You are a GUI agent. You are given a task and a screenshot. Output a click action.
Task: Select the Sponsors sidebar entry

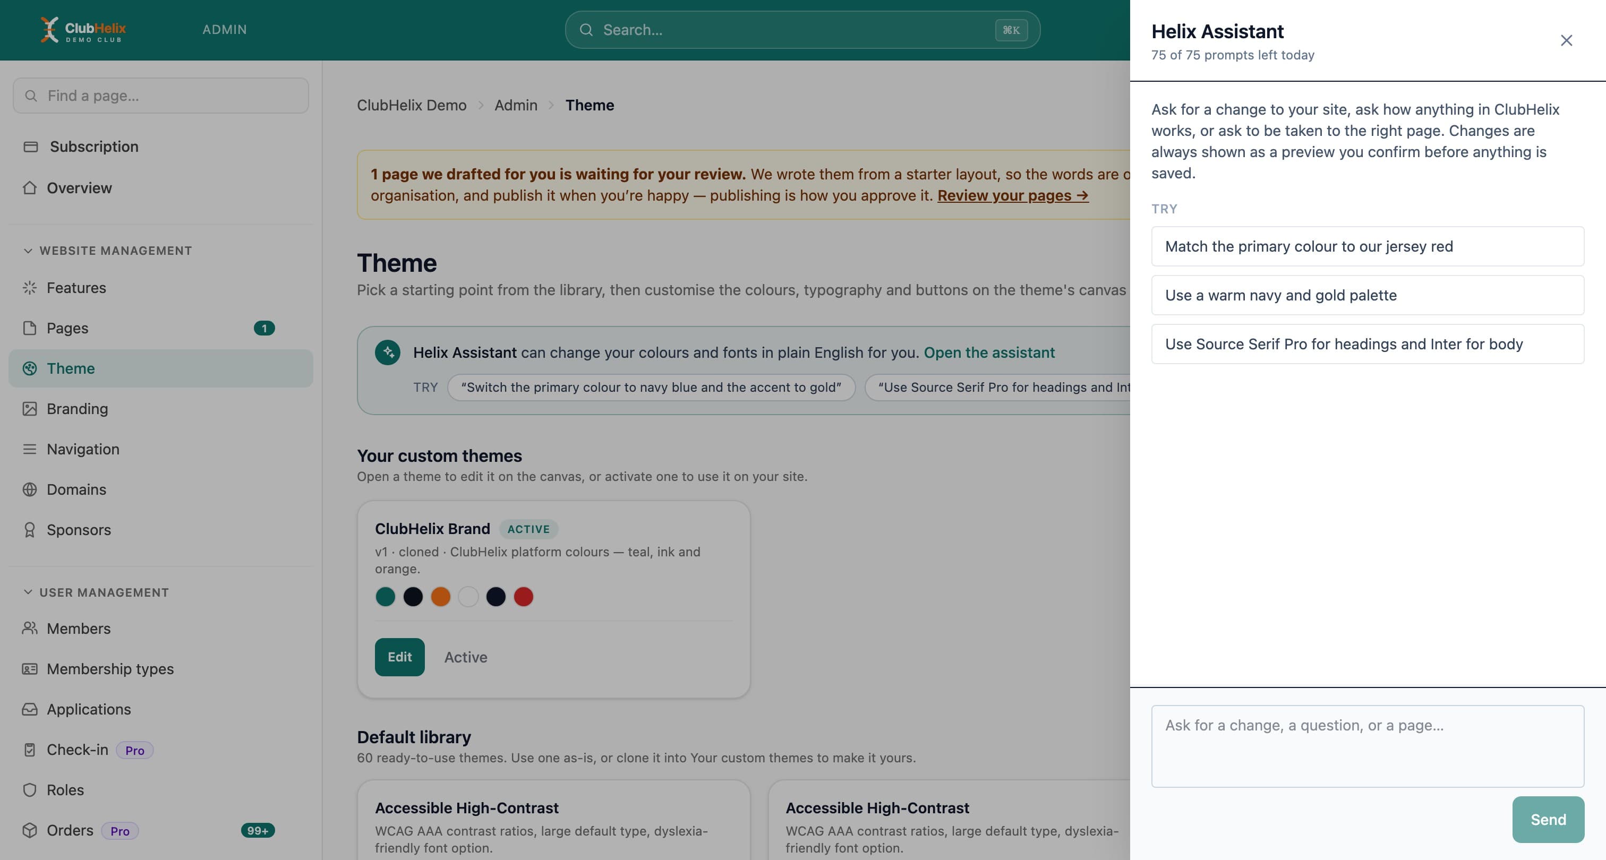161,530
